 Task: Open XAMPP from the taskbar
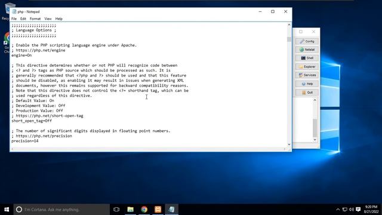tap(158, 210)
